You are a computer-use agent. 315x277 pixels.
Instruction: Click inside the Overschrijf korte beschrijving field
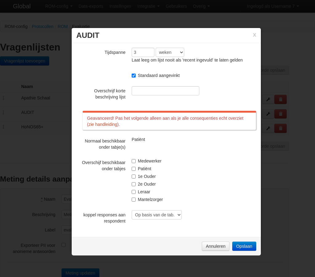165,91
